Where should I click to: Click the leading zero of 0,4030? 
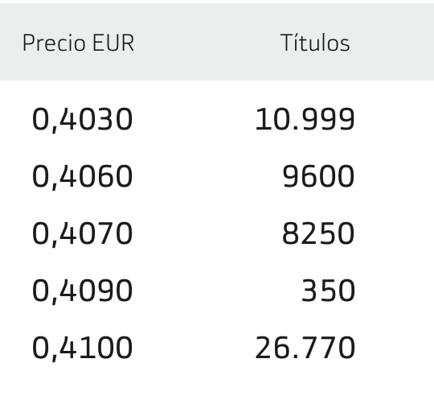40,119
